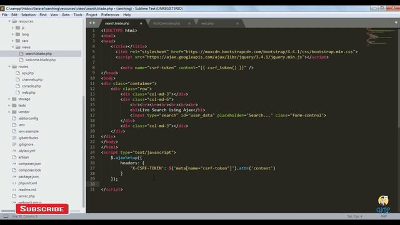Image resolution: width=400 pixels, height=225 pixels.
Task: Open the File menu
Action: (x=4, y=15)
